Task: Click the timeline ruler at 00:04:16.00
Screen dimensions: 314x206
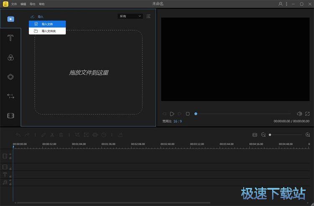Action: (x=256, y=144)
